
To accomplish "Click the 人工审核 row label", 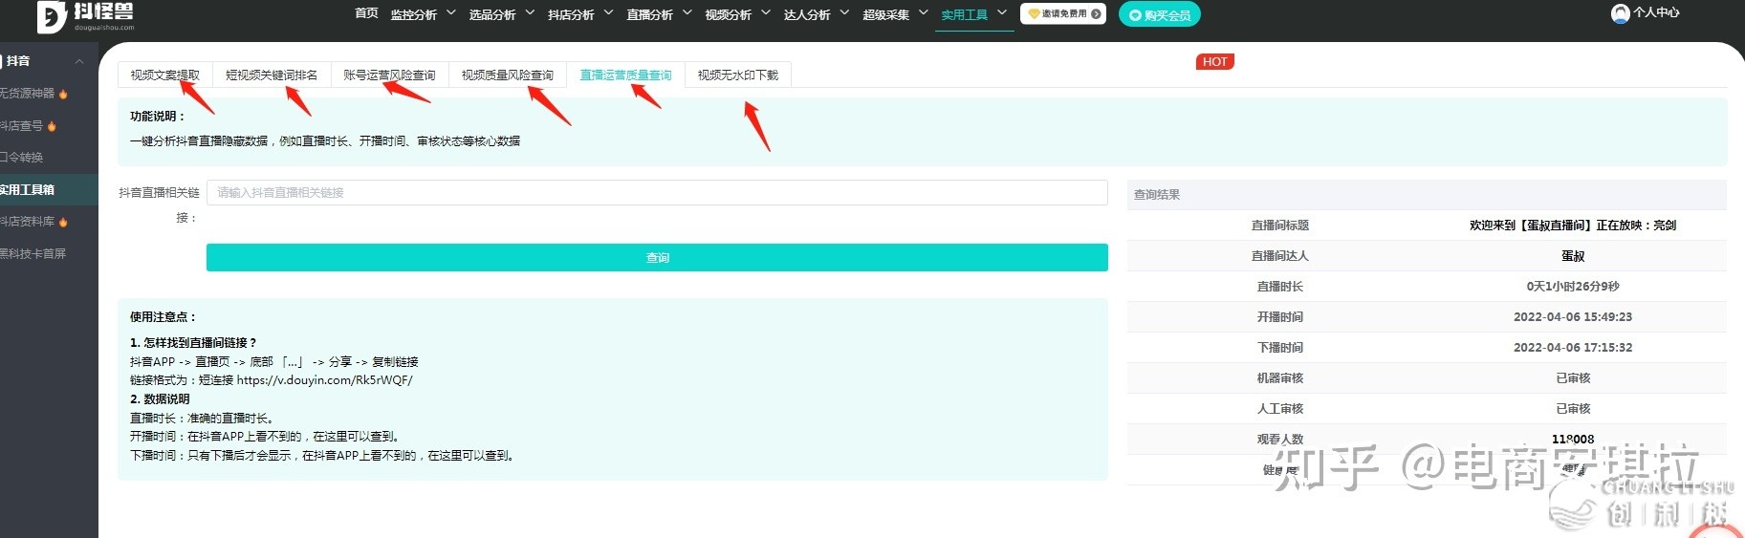I will coord(1280,409).
